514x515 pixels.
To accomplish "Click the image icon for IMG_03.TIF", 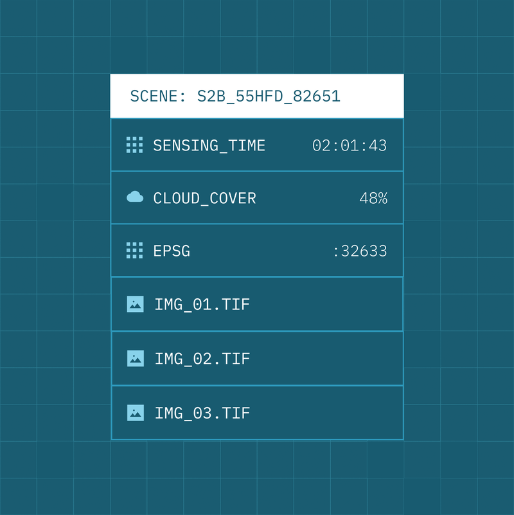I will click(x=135, y=413).
